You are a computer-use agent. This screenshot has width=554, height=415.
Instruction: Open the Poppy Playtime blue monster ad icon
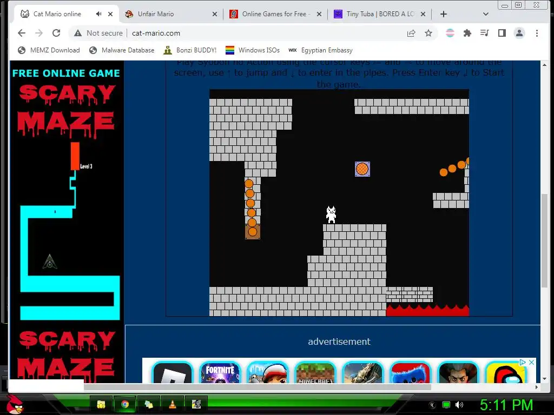[410, 373]
